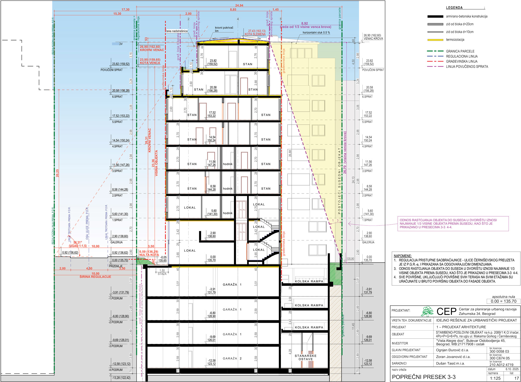Click the GARAŽA 2 label on lowest basement
Screen dimensions: 521x382
pos(232,359)
